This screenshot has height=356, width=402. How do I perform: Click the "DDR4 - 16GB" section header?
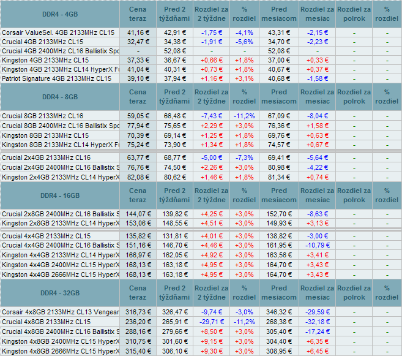[60, 195]
